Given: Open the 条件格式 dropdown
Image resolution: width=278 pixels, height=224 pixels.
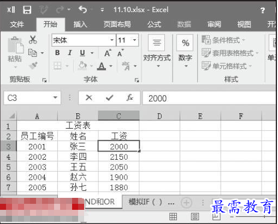Looking at the screenshot, I should [223, 40].
